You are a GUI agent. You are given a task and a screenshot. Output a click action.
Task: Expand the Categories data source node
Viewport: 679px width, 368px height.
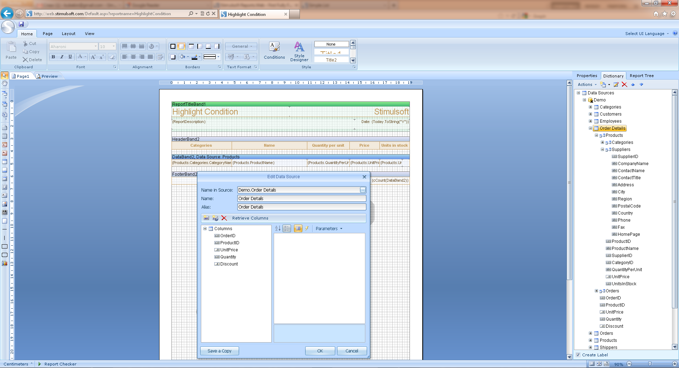tap(590, 107)
